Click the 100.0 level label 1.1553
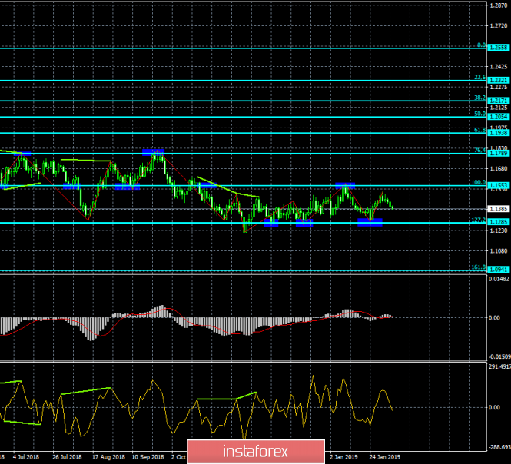The width and height of the screenshot is (511, 464). pos(499,185)
